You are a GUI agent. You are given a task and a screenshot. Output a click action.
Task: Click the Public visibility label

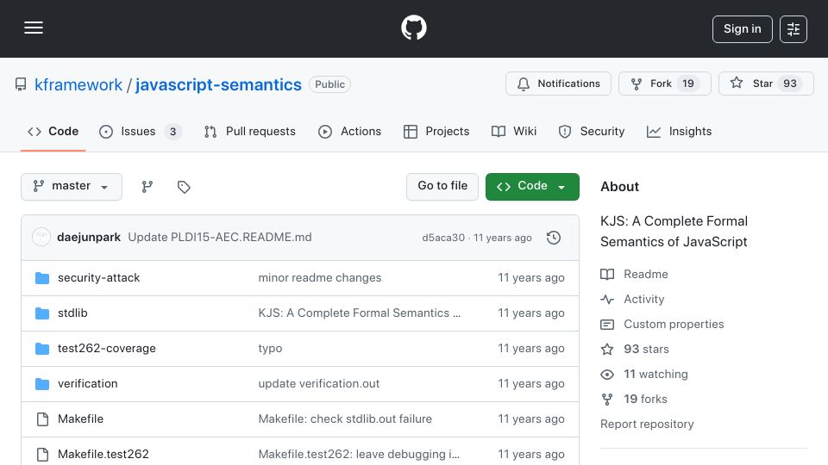pos(329,84)
